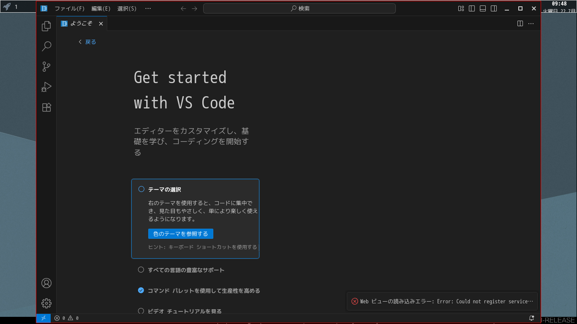Open the Customize Layout icon
Viewport: 577px width, 324px height.
coord(461,8)
